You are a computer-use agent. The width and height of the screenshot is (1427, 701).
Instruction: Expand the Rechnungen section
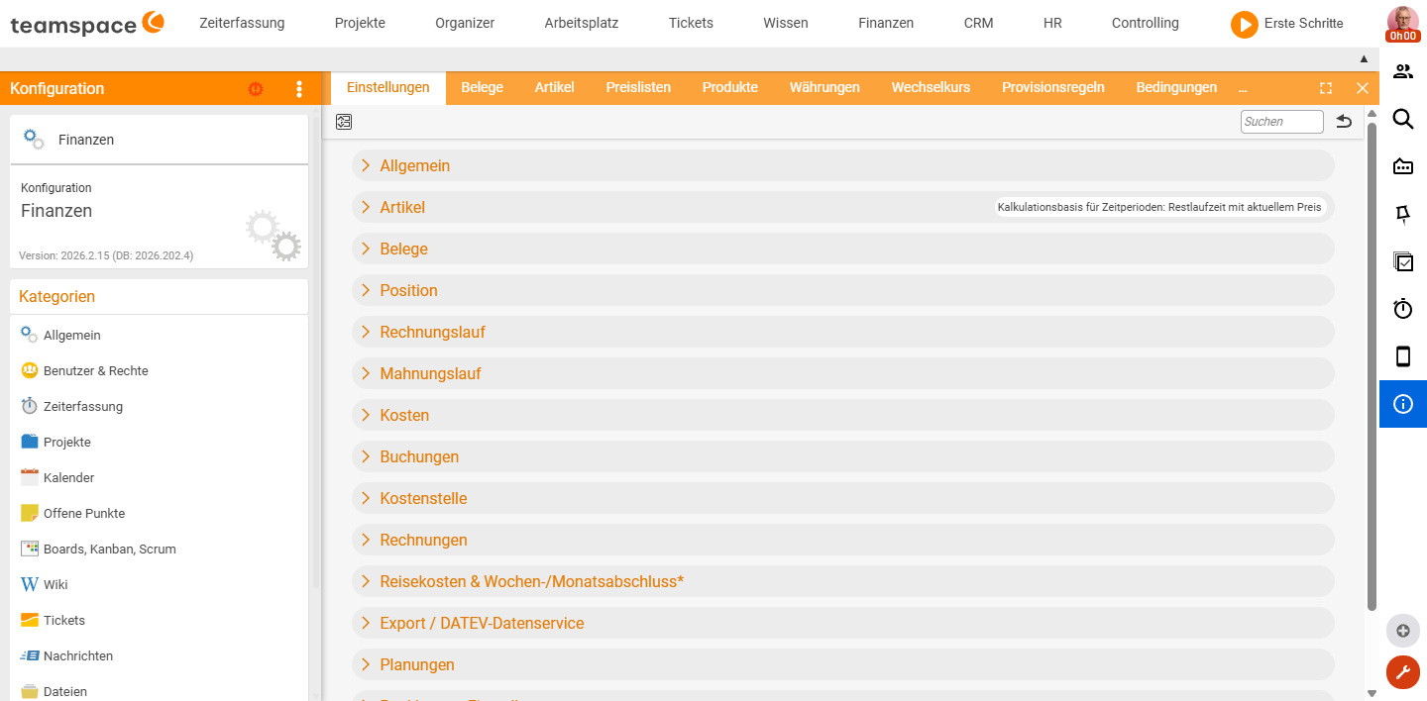[x=843, y=540]
